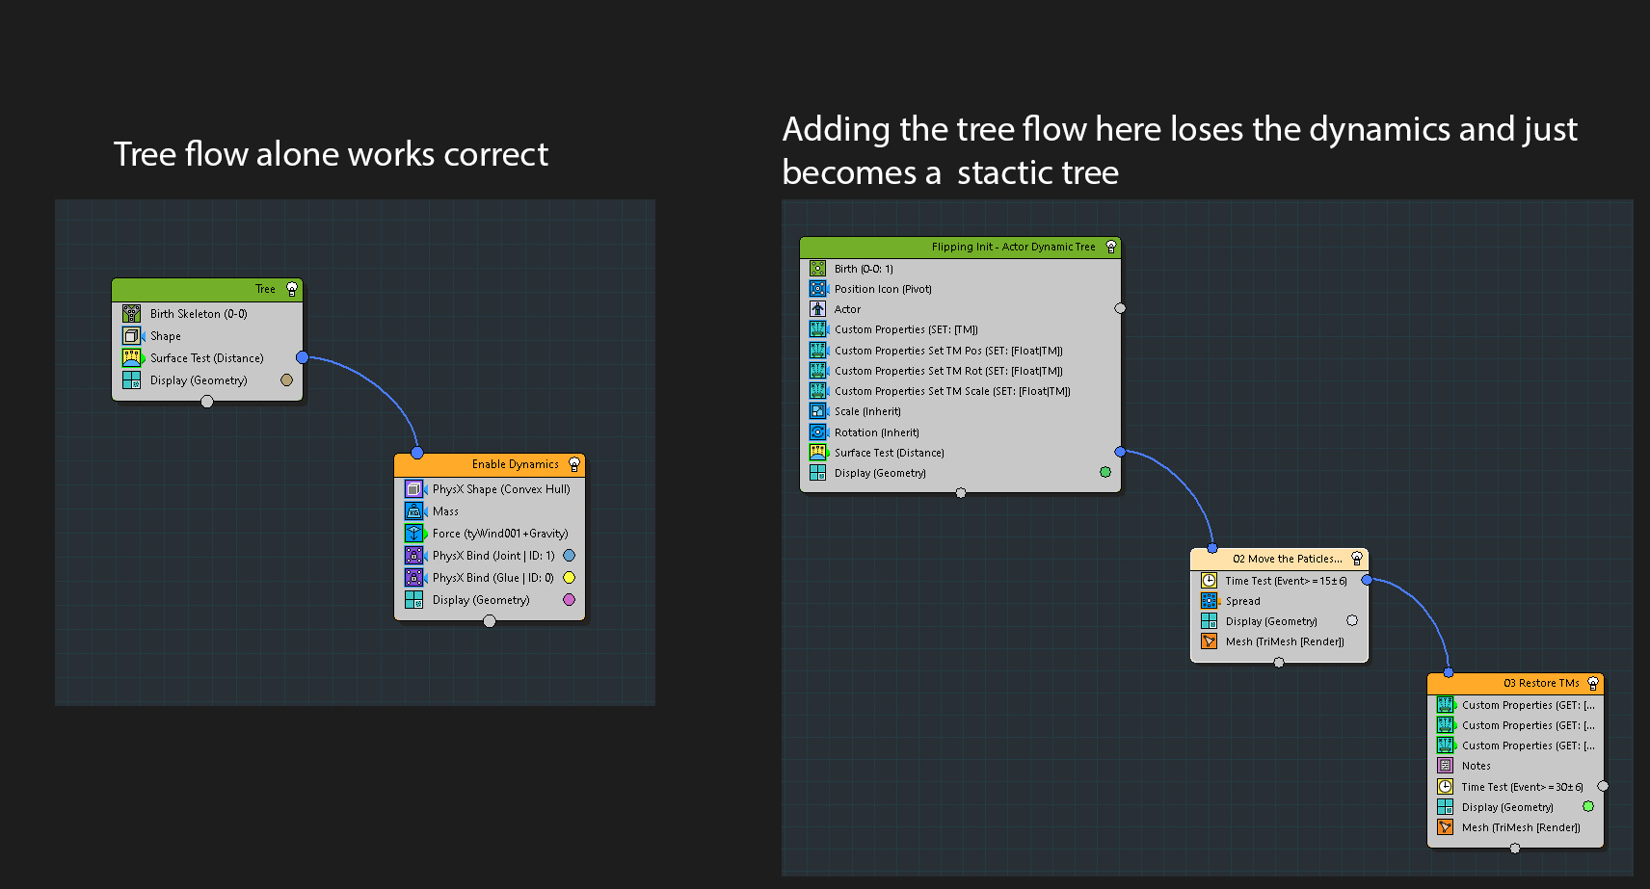Click Enable Dynamics event bottom connector

(x=490, y=621)
